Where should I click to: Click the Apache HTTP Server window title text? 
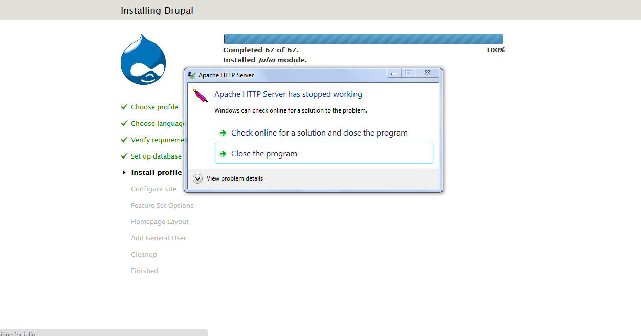coord(226,75)
